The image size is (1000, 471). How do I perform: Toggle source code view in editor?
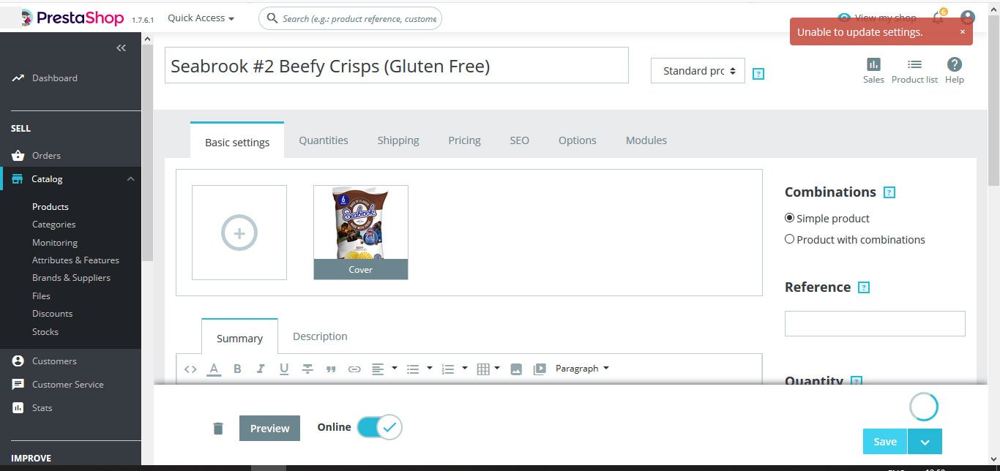tap(190, 369)
